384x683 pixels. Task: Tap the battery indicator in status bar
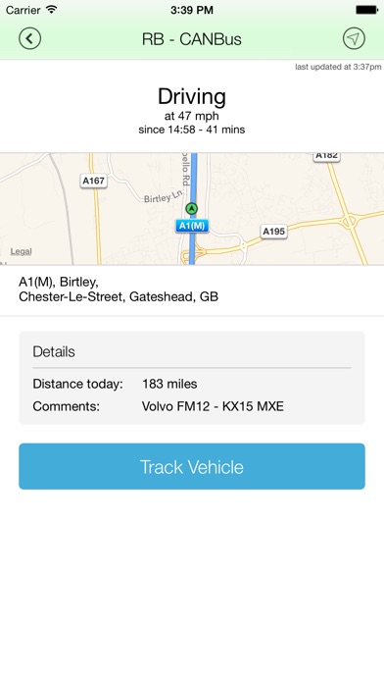point(366,10)
